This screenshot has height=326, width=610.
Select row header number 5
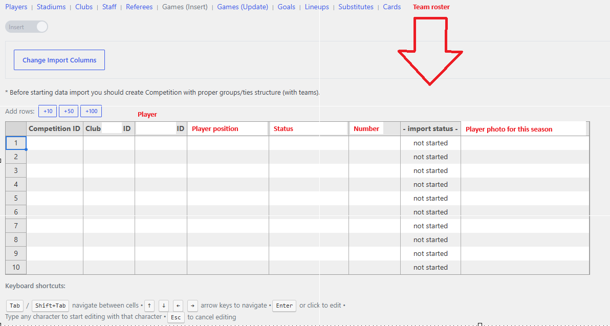tap(16, 198)
